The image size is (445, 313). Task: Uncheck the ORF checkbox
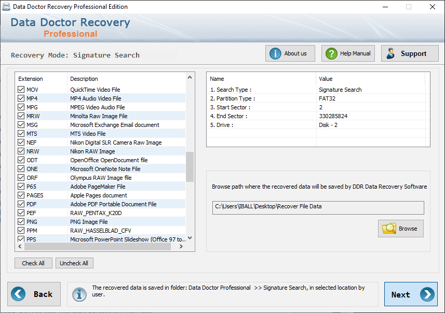(21, 178)
